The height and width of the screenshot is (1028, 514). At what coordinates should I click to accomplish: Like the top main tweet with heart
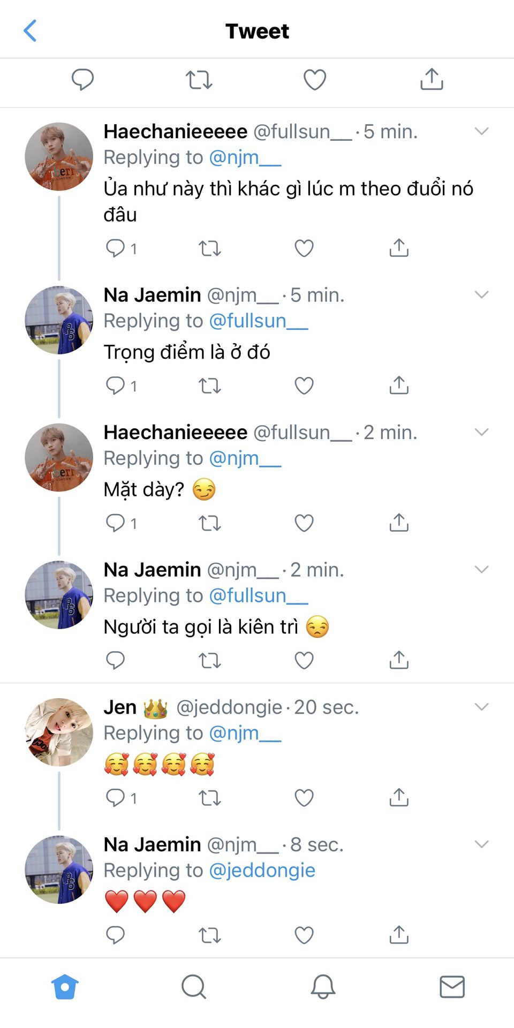(x=315, y=80)
